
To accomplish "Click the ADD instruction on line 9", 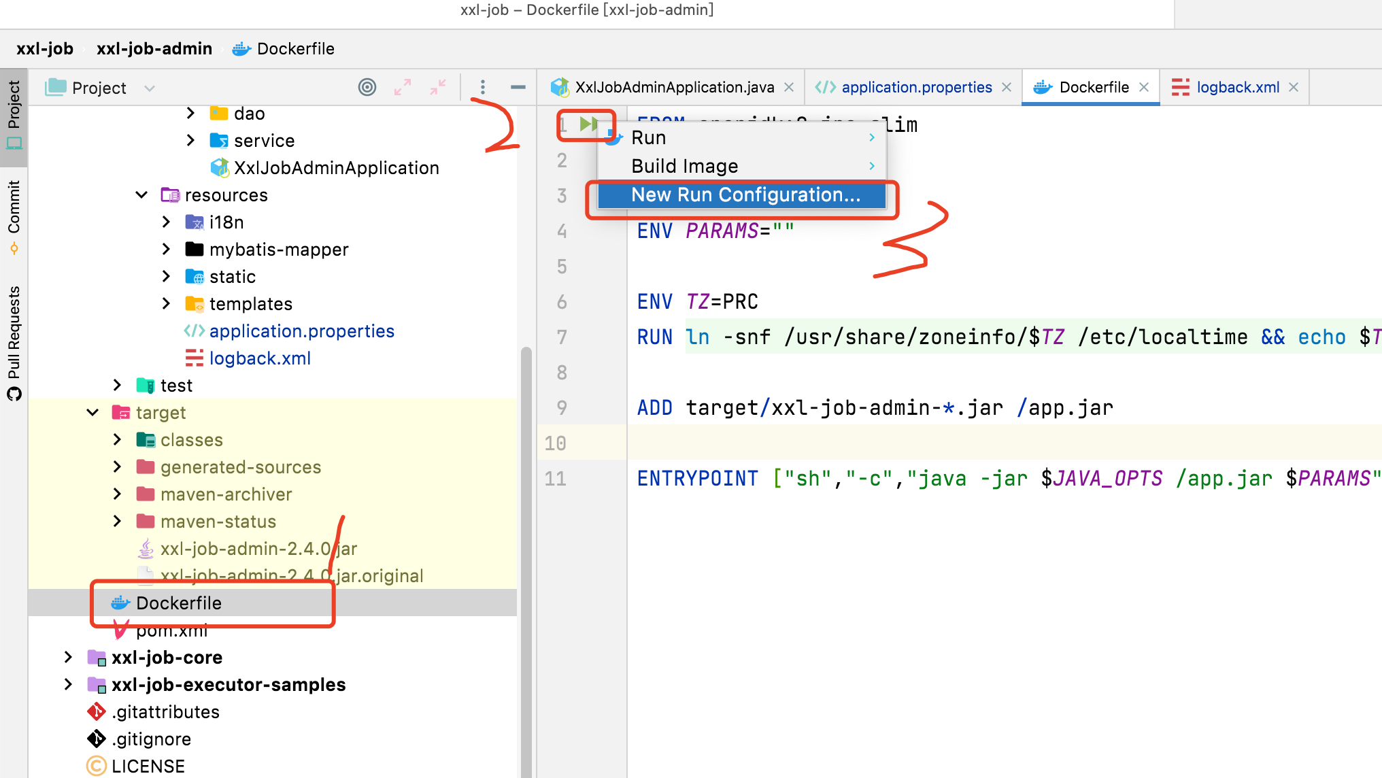I will point(654,407).
